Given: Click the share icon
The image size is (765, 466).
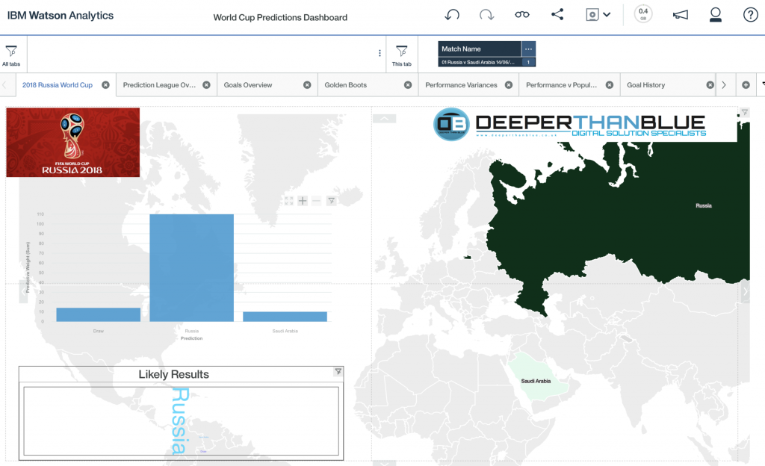Looking at the screenshot, I should point(557,14).
